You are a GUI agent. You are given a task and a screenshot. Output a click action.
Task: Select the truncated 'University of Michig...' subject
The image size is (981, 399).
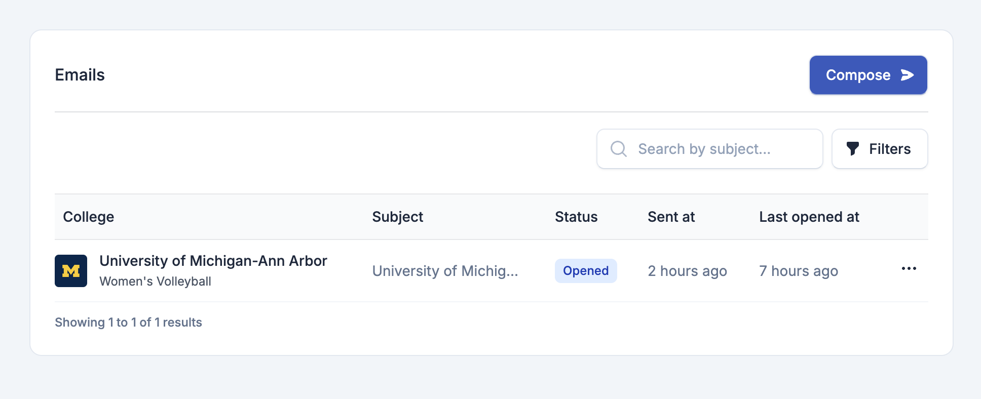point(445,271)
